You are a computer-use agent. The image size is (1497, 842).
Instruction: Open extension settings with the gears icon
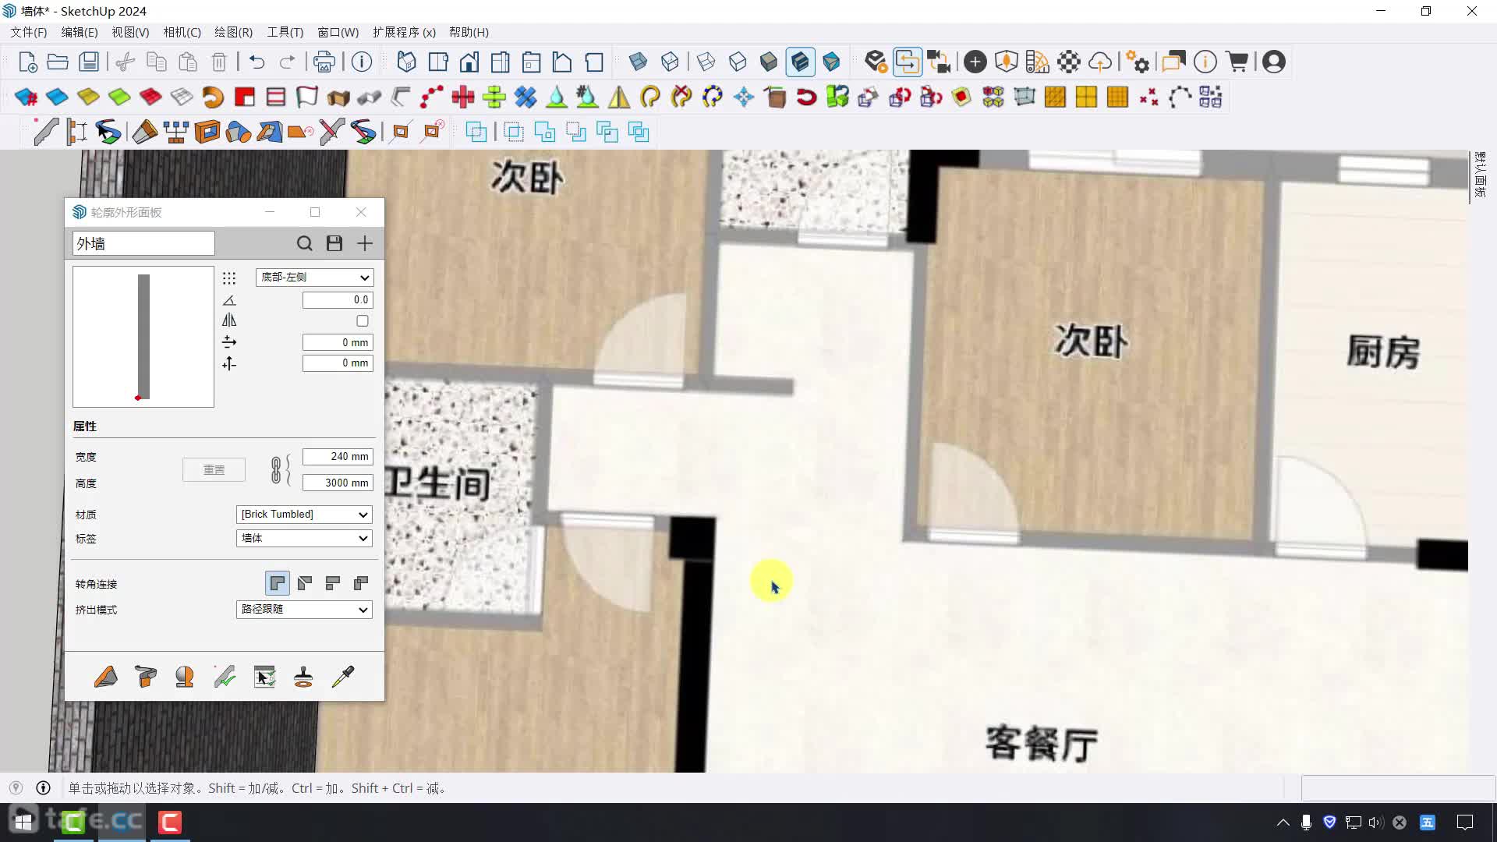1138,62
